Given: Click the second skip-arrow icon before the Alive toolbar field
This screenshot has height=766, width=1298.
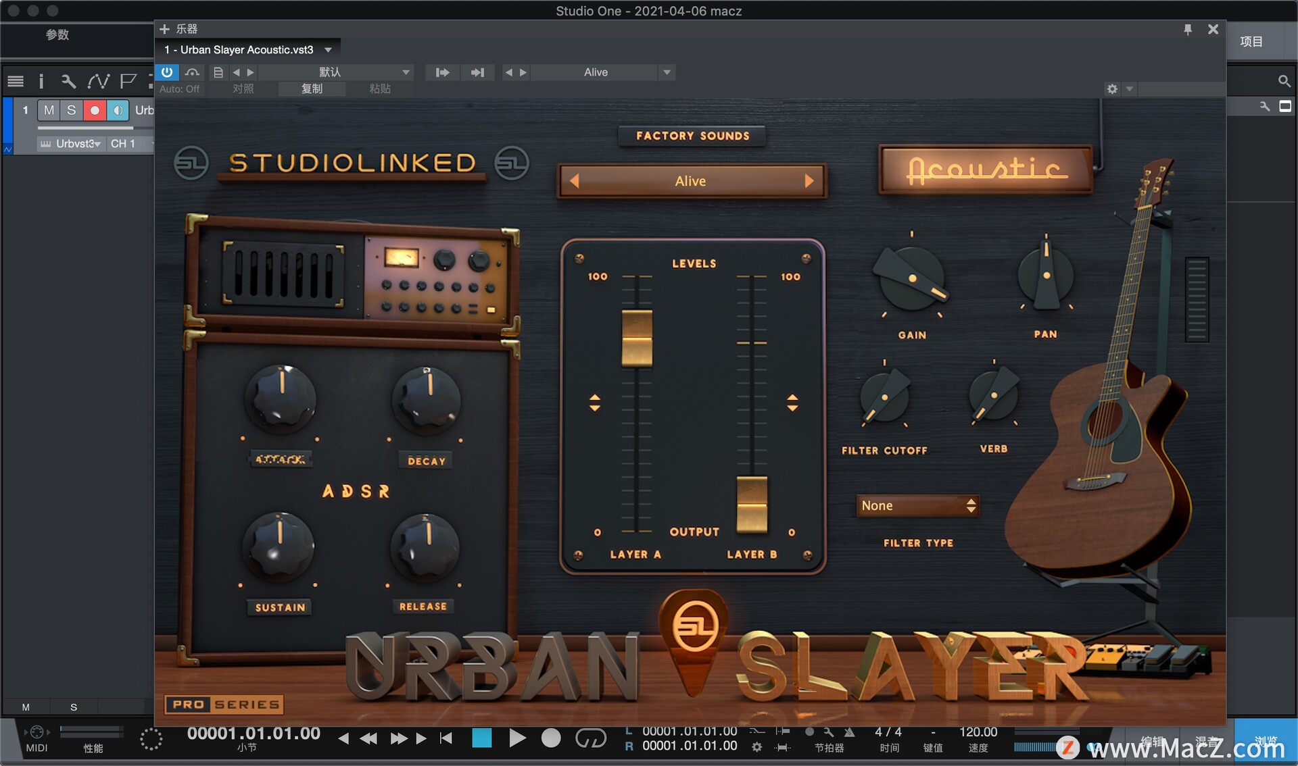Looking at the screenshot, I should point(477,72).
